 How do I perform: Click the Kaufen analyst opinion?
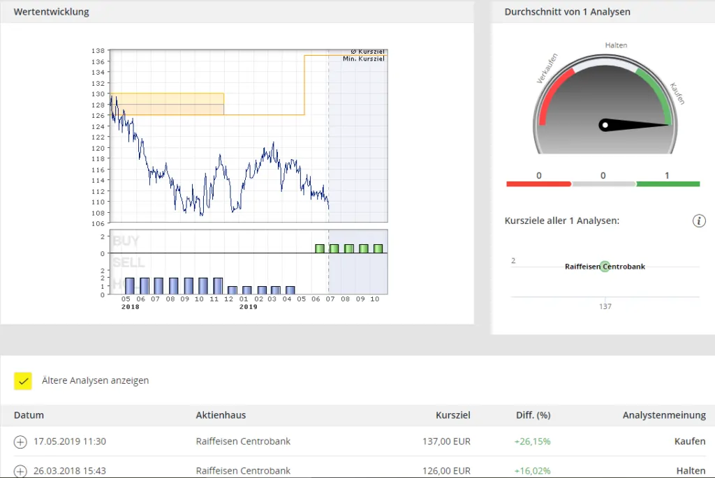coord(689,441)
